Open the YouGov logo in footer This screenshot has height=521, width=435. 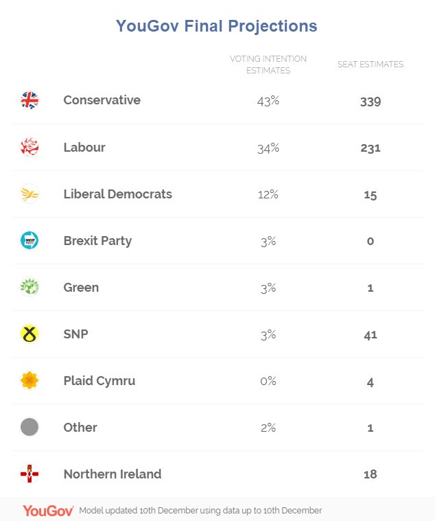click(48, 511)
